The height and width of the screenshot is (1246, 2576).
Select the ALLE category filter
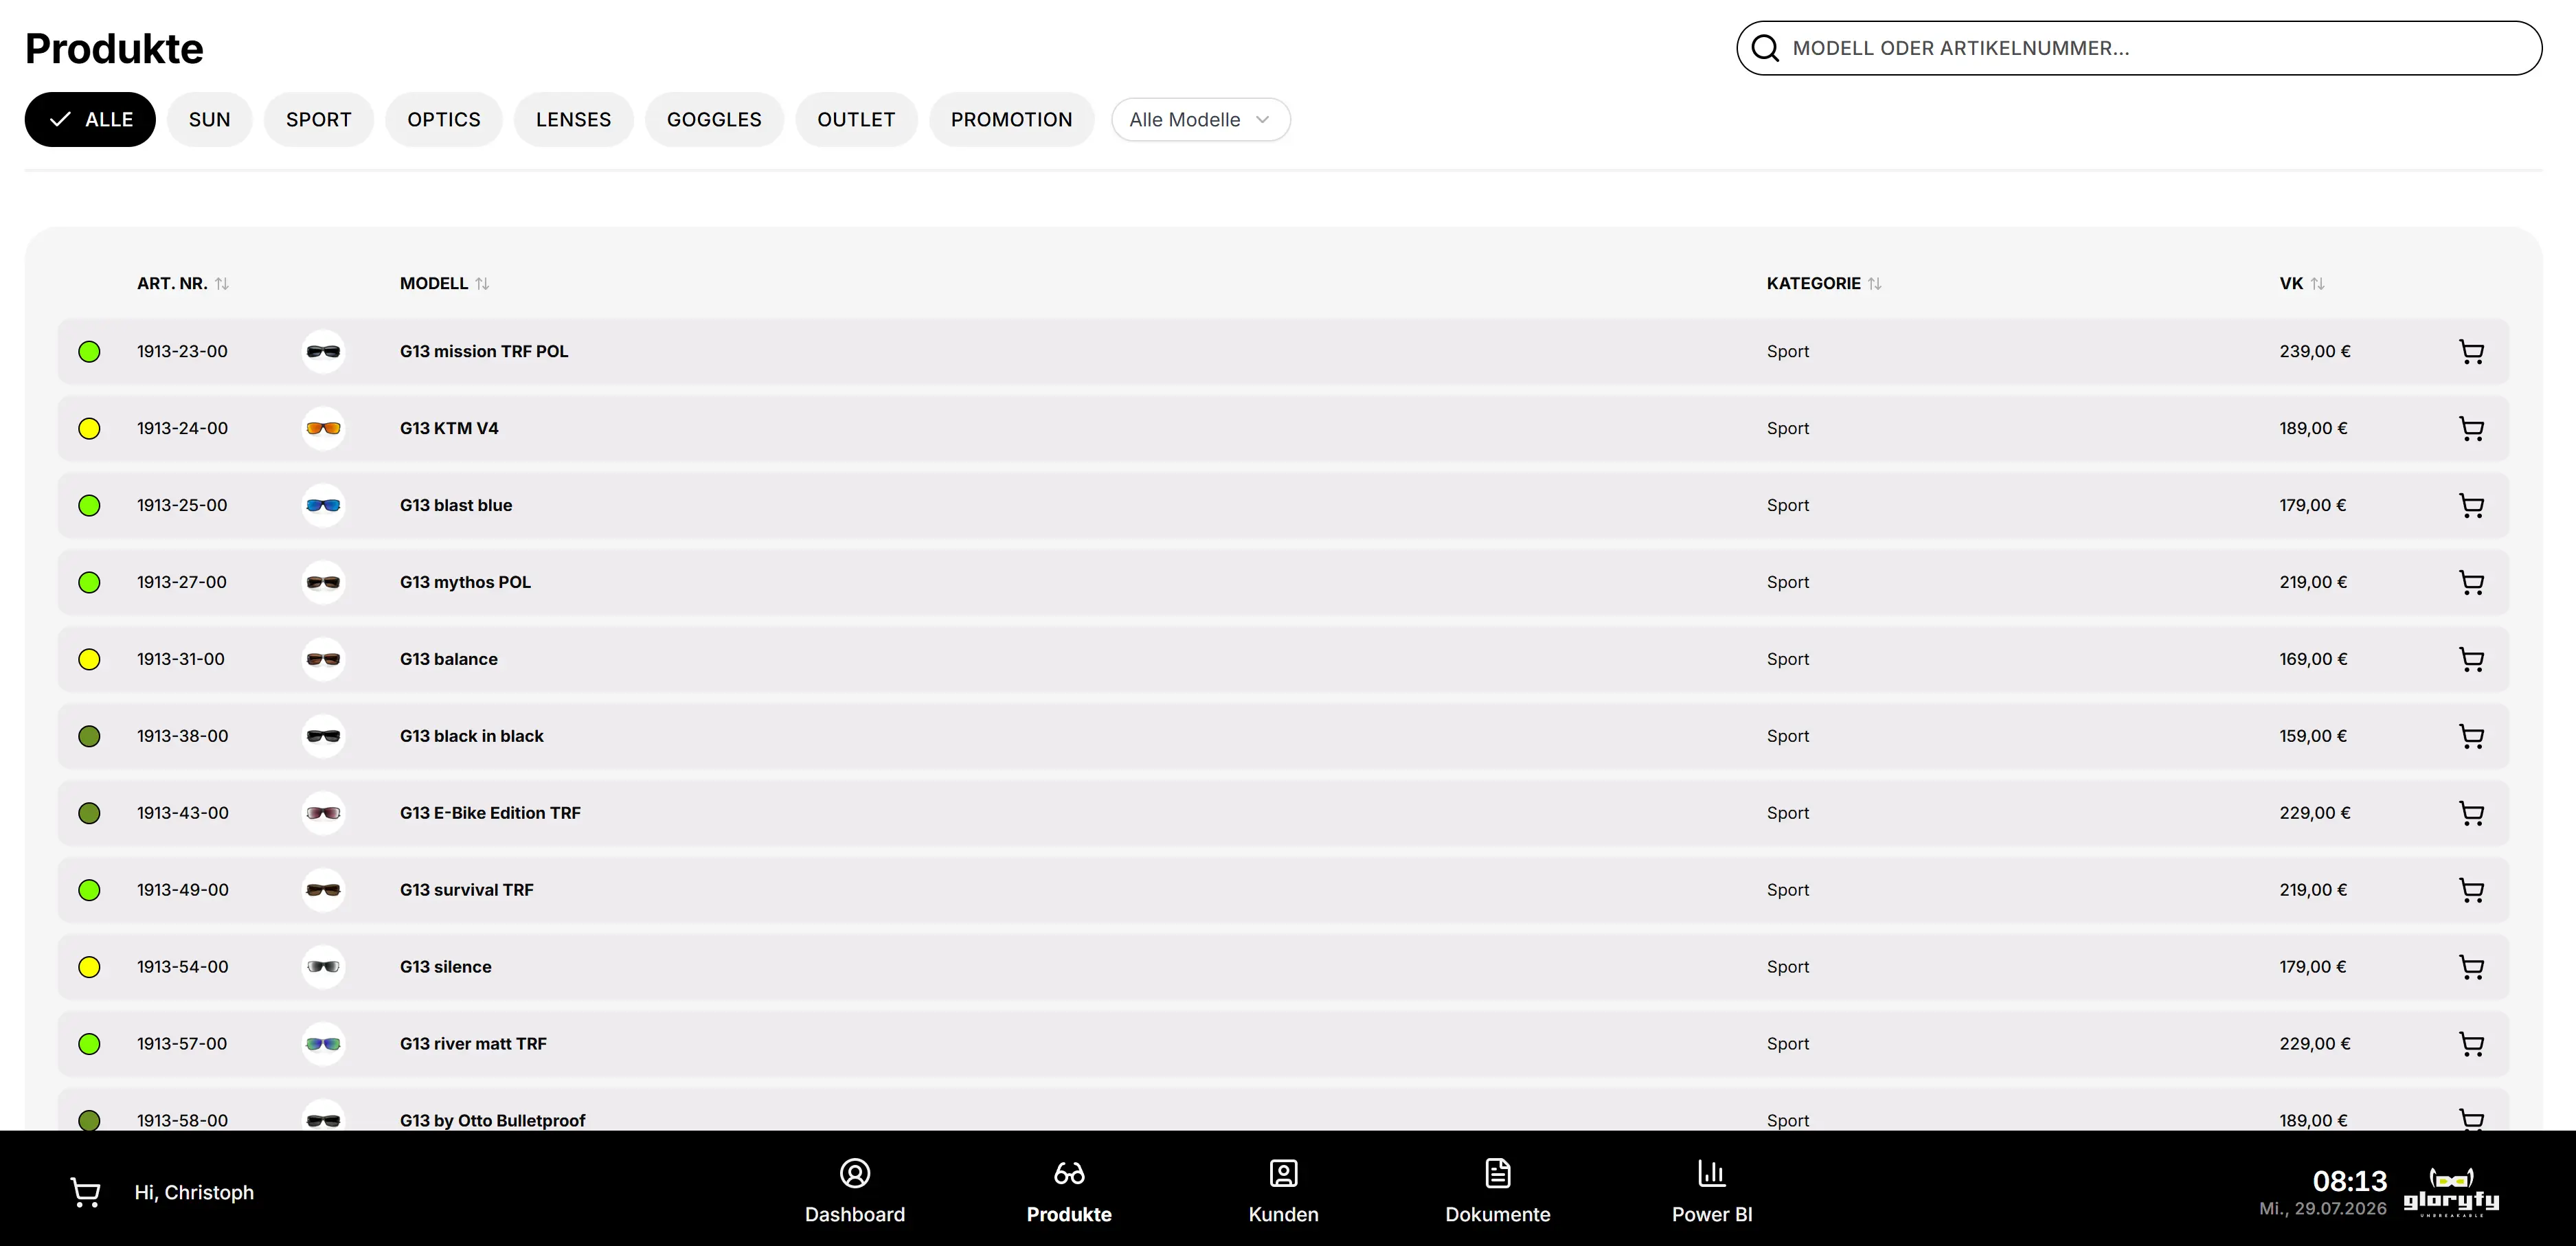(90, 120)
